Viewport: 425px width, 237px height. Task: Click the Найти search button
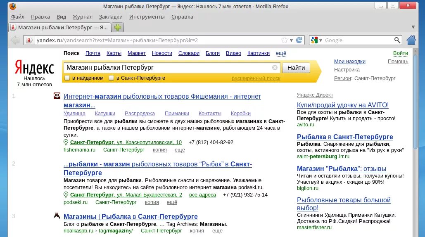pos(296,68)
